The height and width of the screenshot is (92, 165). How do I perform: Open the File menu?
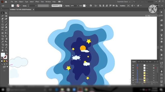[x=12, y=2]
